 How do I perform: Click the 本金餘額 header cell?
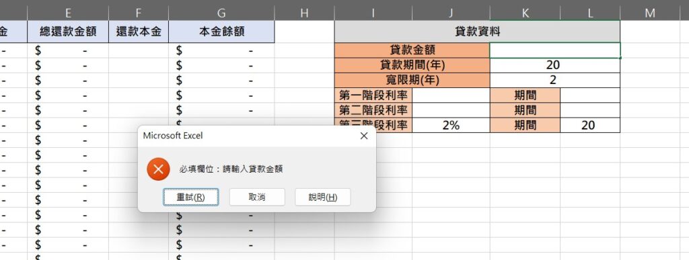pos(221,32)
